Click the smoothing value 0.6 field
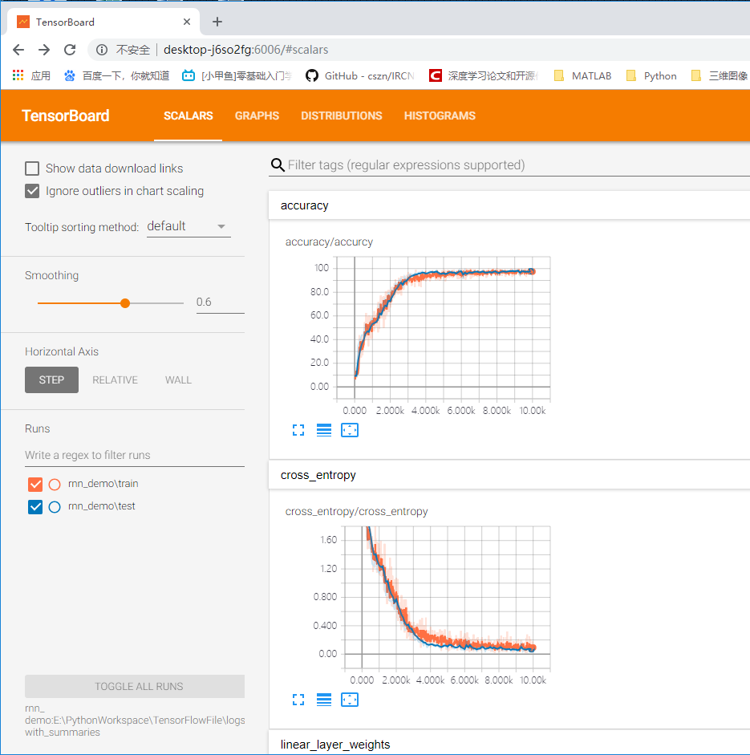750x755 pixels. coord(220,302)
